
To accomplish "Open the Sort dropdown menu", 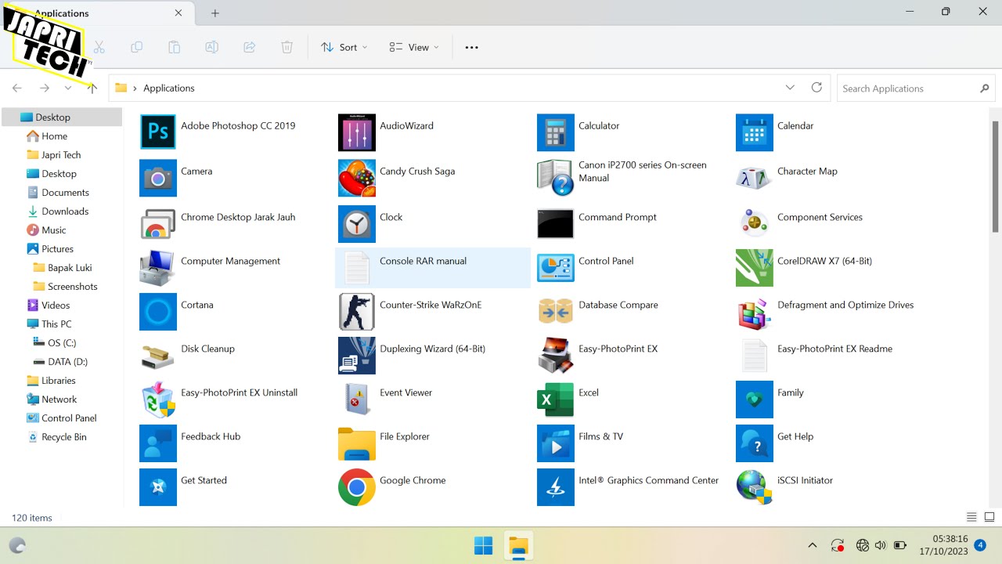I will tap(344, 47).
